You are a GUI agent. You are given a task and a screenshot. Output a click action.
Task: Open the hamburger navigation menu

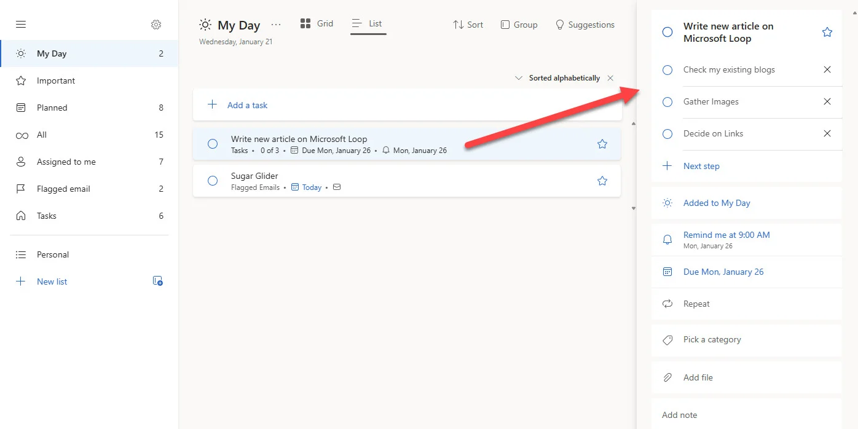21,25
